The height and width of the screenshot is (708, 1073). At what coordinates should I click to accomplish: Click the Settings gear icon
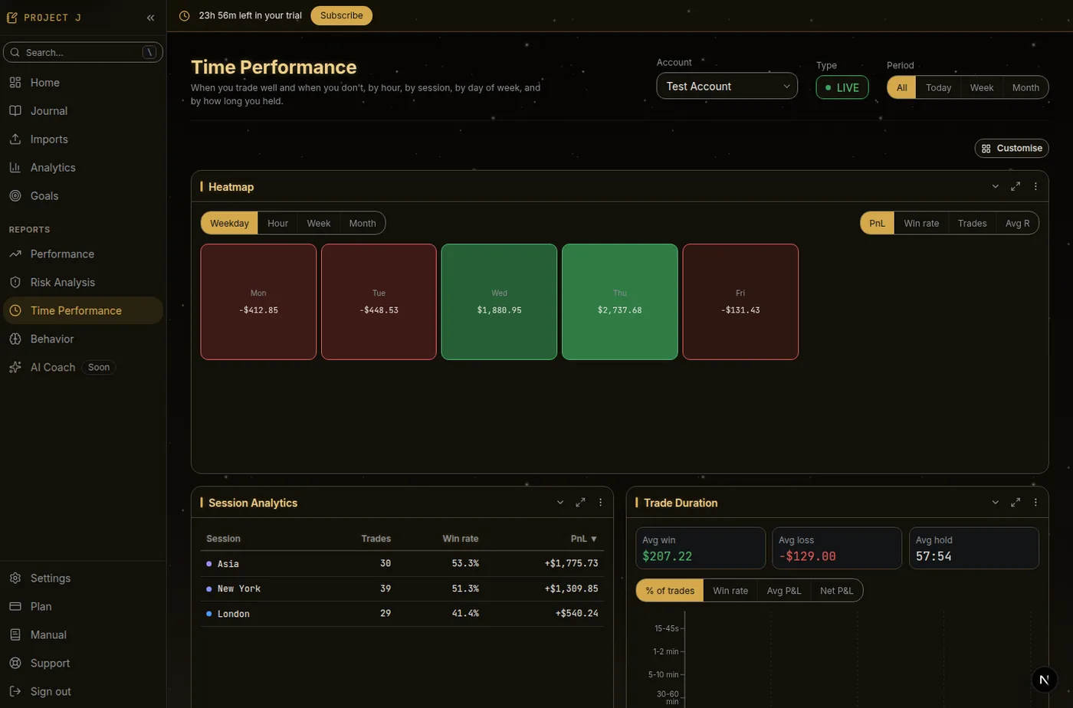coord(15,578)
